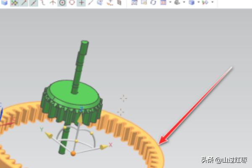Image resolution: width=252 pixels, height=168 pixels.
Task: Open the orient view cube dropdown arrow
Action: [199, 2]
